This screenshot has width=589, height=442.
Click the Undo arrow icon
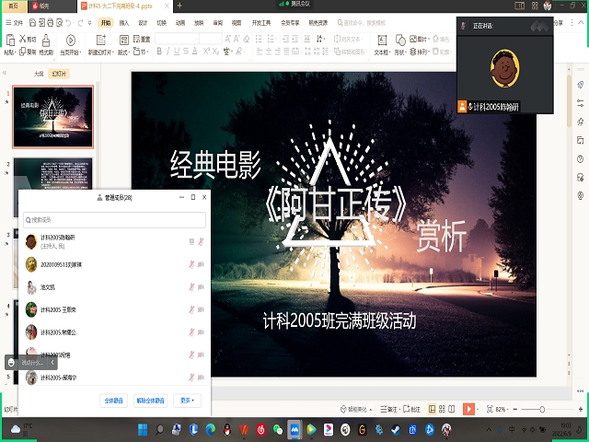[68, 23]
